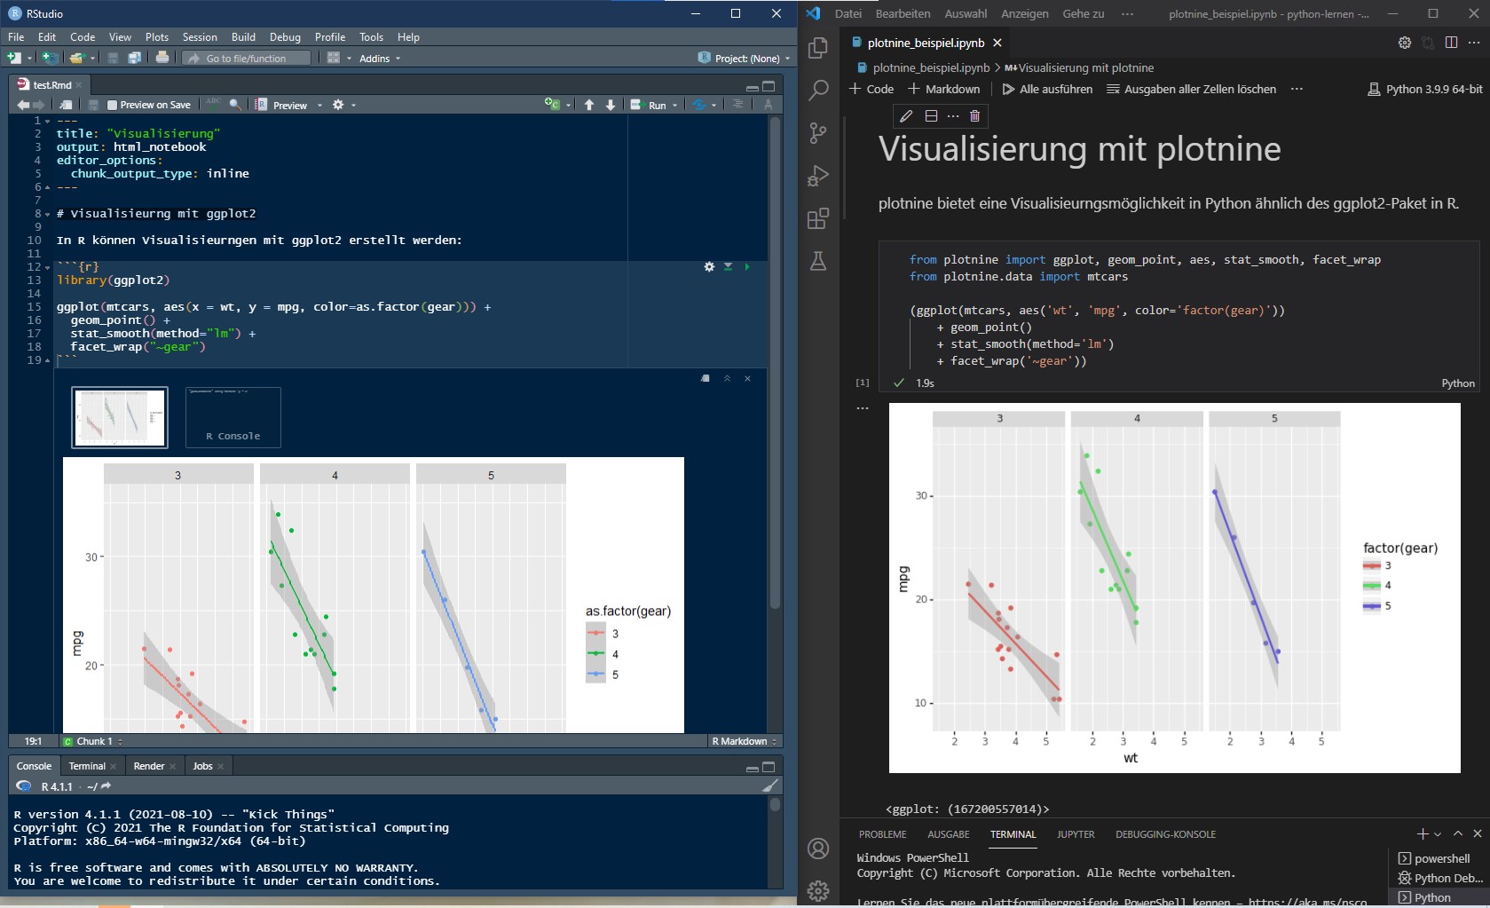The height and width of the screenshot is (908, 1490).
Task: Open the Chunk 1 navigator dropdown
Action: (93, 741)
